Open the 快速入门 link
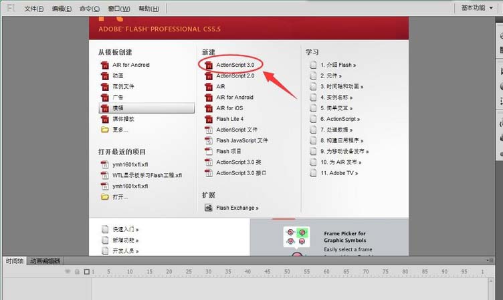 [126, 229]
